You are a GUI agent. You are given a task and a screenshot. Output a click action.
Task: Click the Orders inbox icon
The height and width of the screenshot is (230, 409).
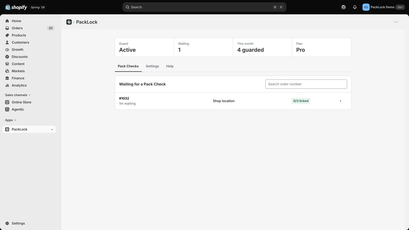coord(7,28)
